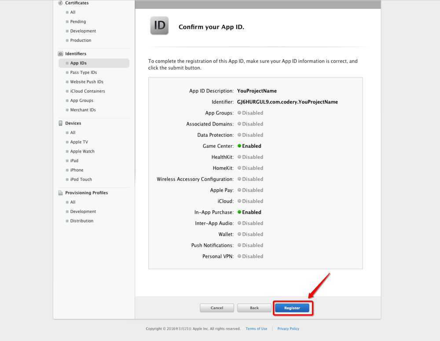The width and height of the screenshot is (440, 341).
Task: Click the large ID icon in header
Action: [x=159, y=26]
